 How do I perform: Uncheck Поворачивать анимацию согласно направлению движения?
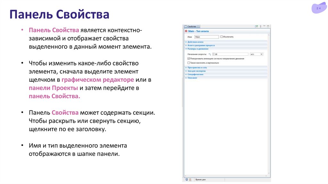[x=189, y=59]
